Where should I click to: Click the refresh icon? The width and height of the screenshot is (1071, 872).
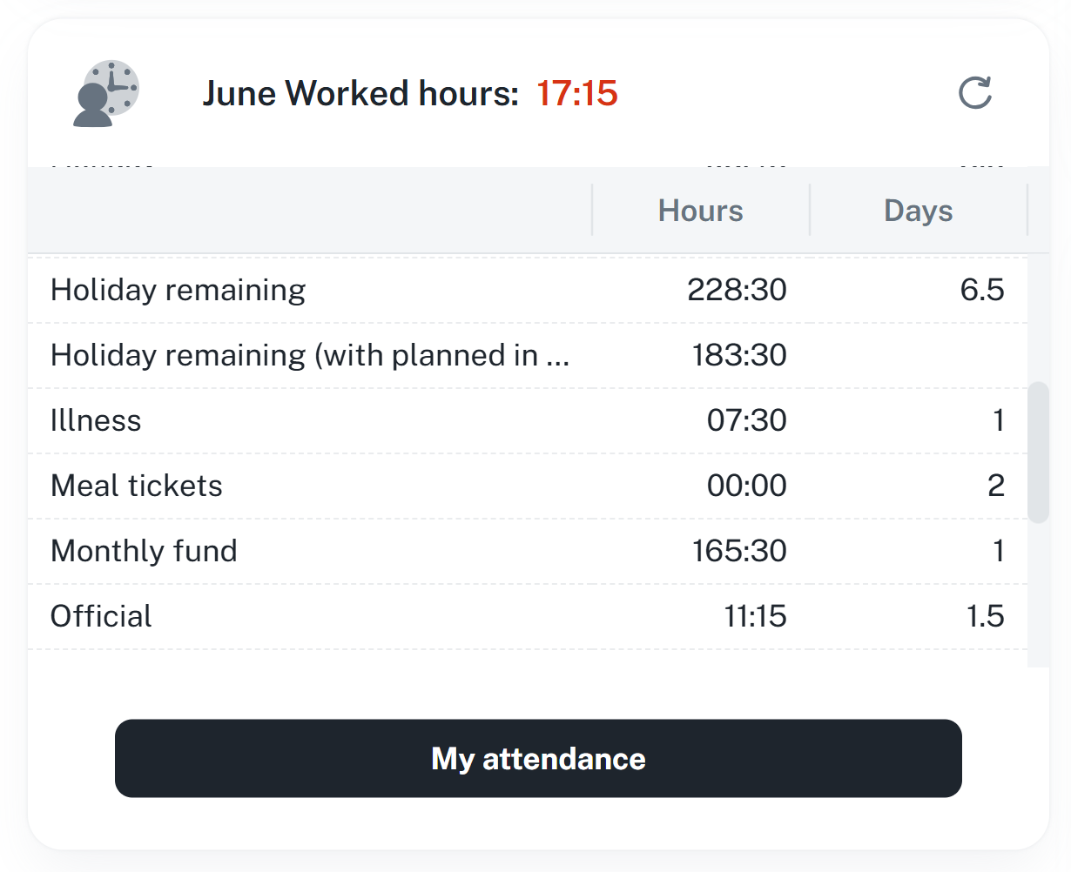pos(974,93)
